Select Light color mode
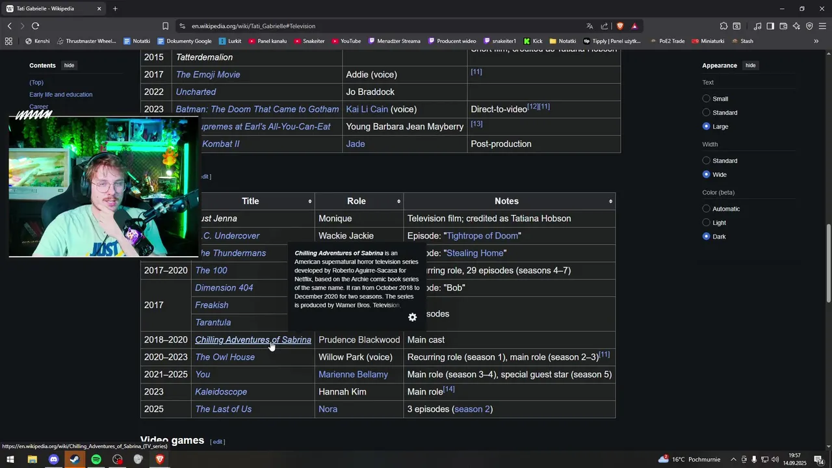Image resolution: width=832 pixels, height=468 pixels. [x=707, y=223]
